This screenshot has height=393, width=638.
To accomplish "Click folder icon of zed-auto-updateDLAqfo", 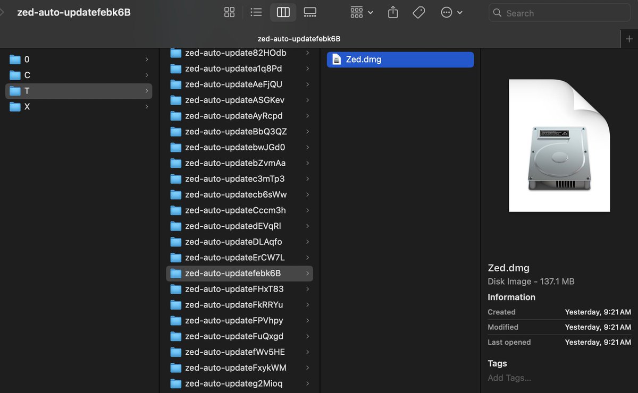I will (x=176, y=242).
